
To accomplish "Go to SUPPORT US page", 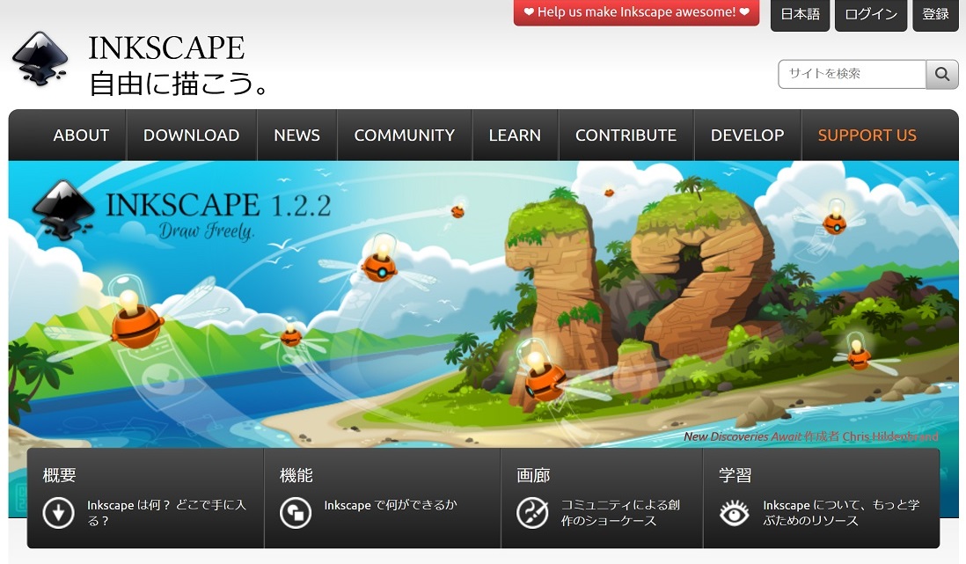I will 867,135.
